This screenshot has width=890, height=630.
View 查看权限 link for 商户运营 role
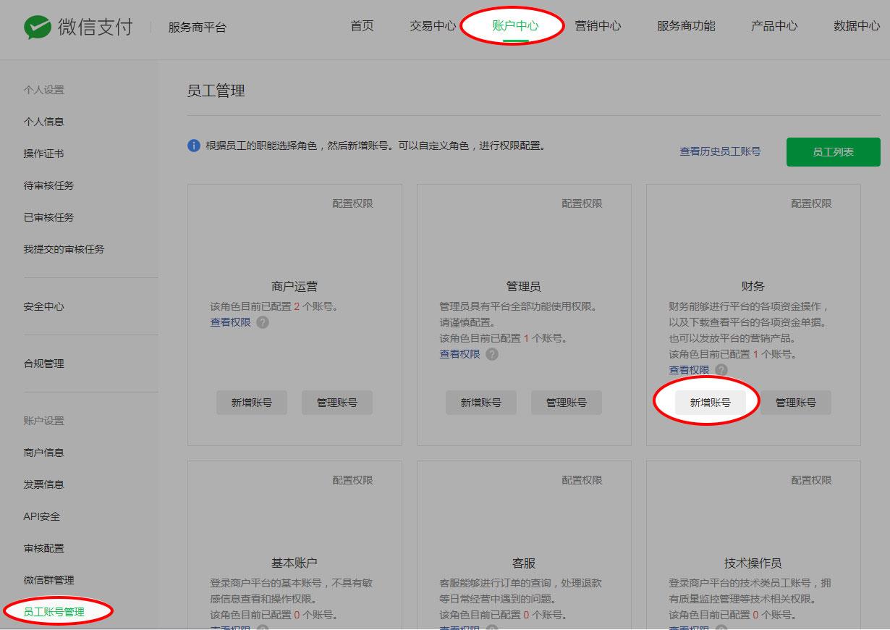230,322
